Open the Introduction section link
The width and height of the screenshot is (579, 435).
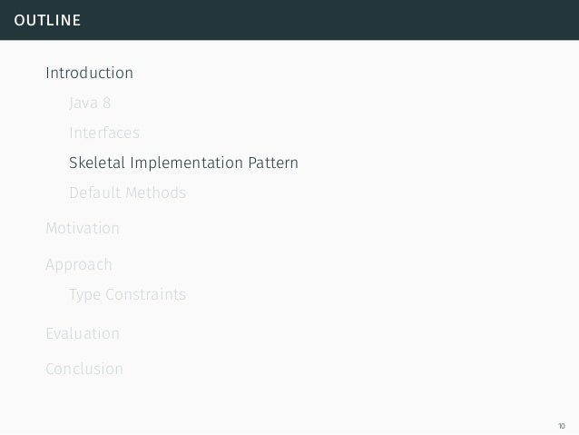89,73
